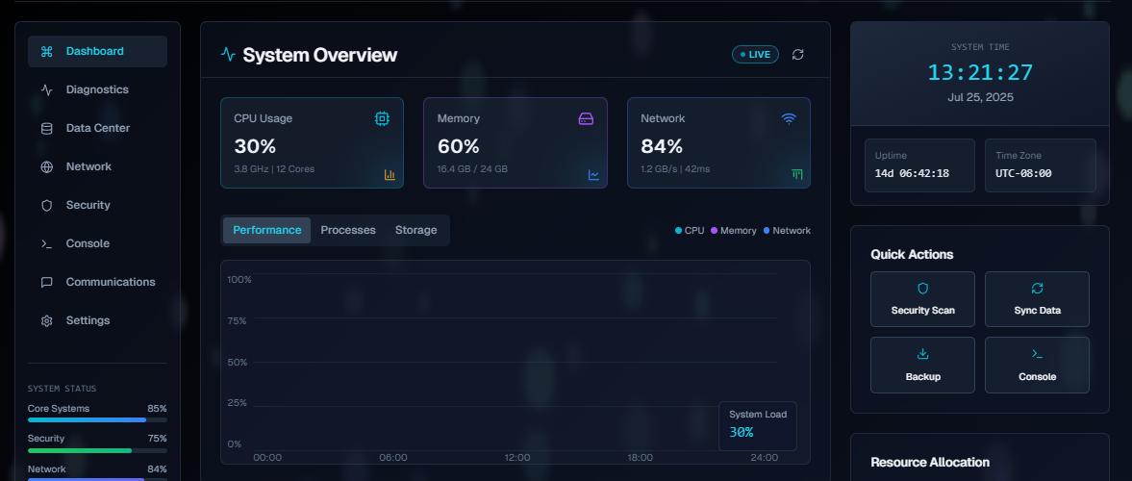The width and height of the screenshot is (1132, 481).
Task: Click the shield icon on Security Scan
Action: pos(922,289)
